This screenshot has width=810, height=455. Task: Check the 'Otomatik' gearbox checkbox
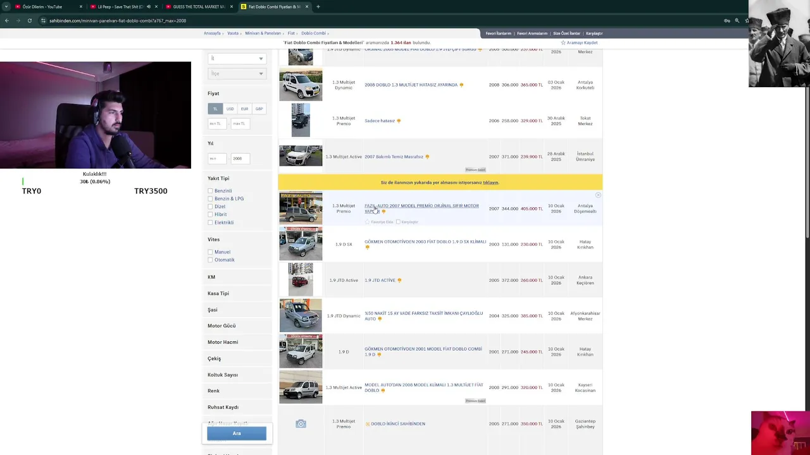(x=210, y=260)
